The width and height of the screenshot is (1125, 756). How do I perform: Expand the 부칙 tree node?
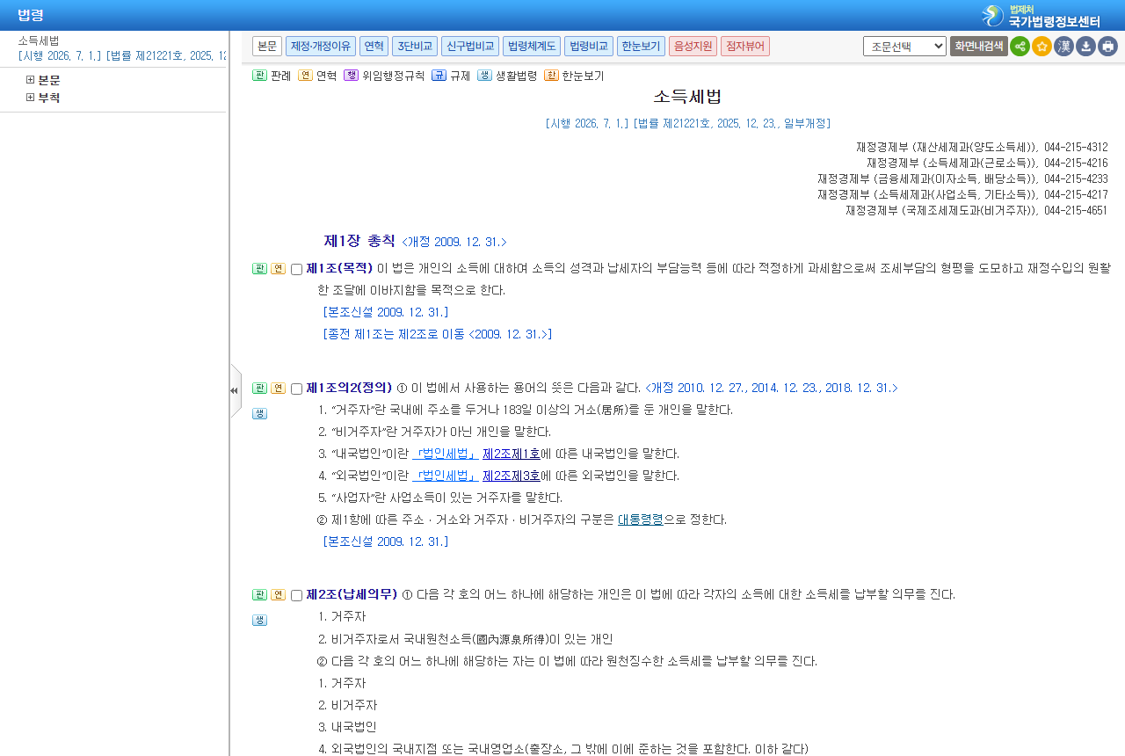point(31,98)
